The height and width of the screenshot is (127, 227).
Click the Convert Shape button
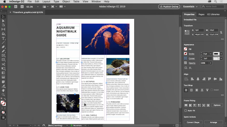(x=193, y=122)
